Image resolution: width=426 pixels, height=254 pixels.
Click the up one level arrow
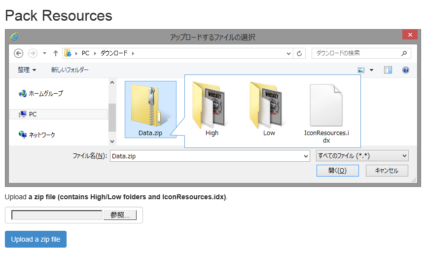pos(55,53)
